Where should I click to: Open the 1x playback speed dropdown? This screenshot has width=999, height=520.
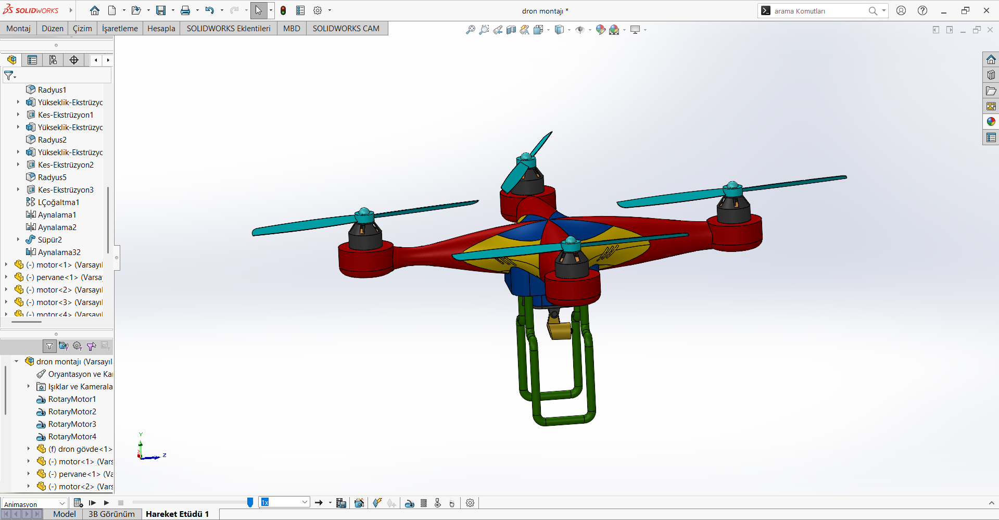pyautogui.click(x=305, y=502)
